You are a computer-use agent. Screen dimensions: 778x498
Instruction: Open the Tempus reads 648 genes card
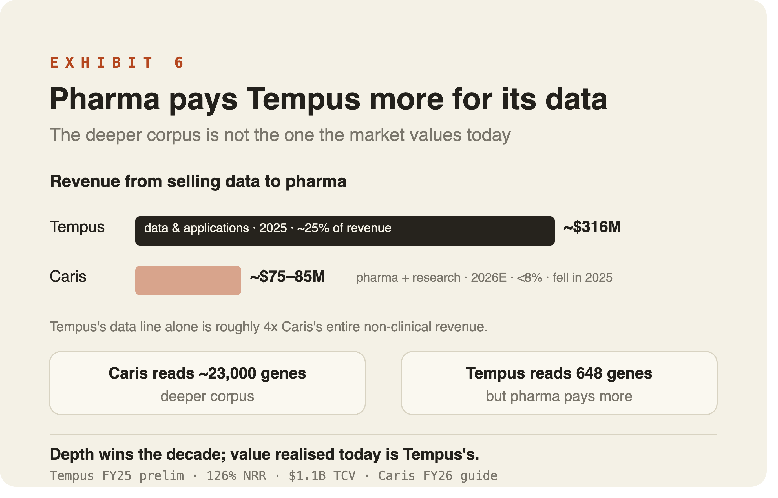coord(559,383)
